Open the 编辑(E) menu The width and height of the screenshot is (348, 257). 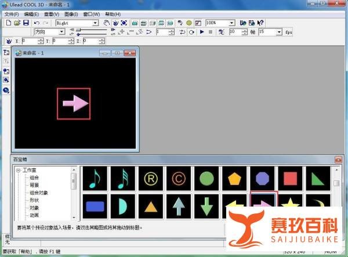click(x=31, y=14)
